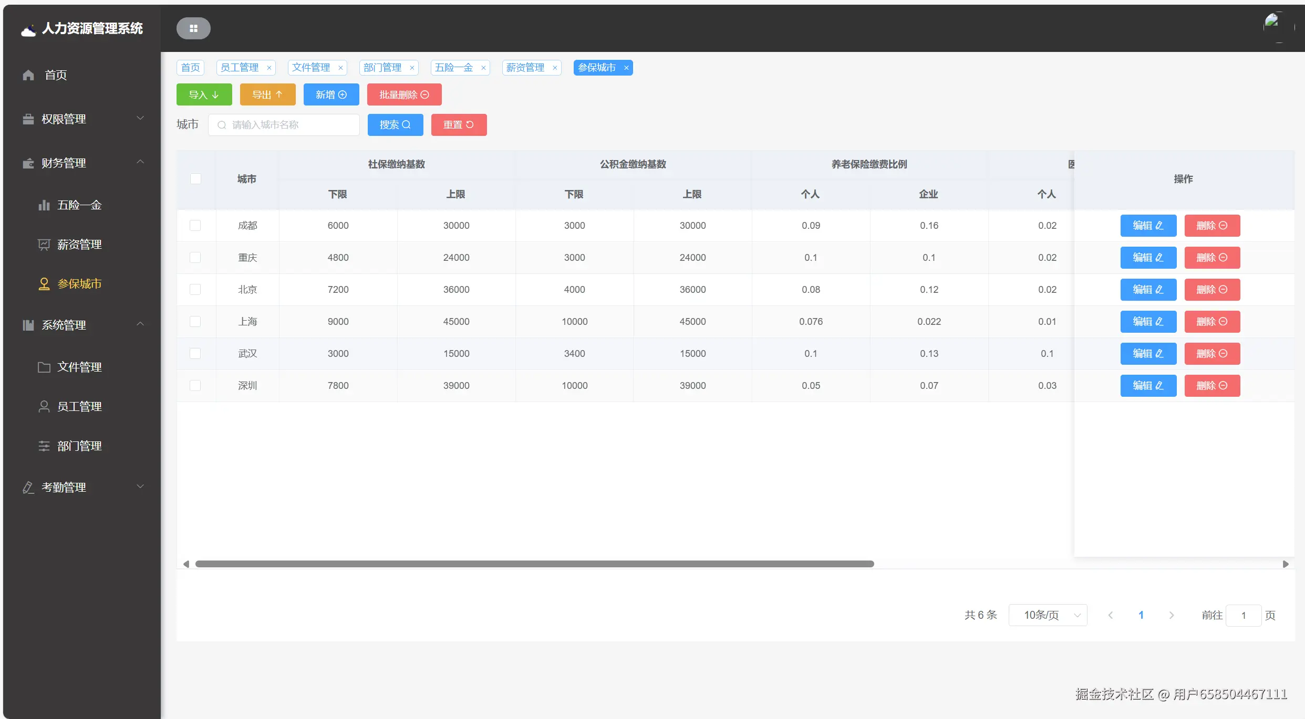
Task: Open 五险一金 via its bar chart icon
Action: pyautogui.click(x=44, y=205)
